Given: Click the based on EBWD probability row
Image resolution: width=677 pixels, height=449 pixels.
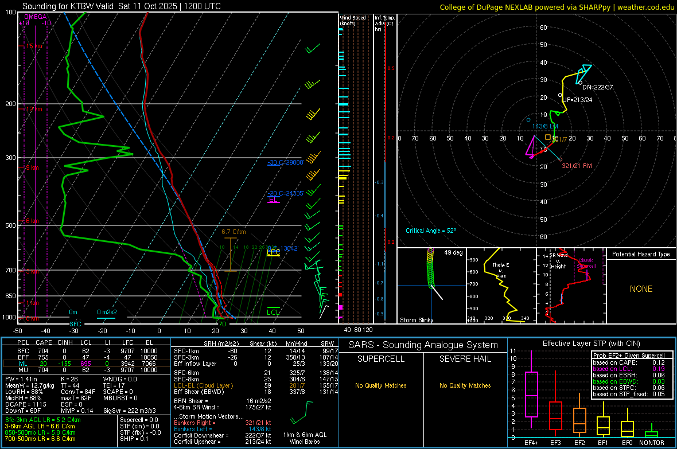Looking at the screenshot, I should [x=629, y=381].
